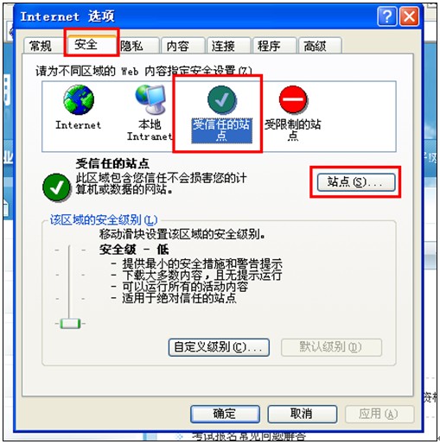Select the 受限制的站点 red zone icon
Viewport: 440px width, 444px height.
coord(293,99)
